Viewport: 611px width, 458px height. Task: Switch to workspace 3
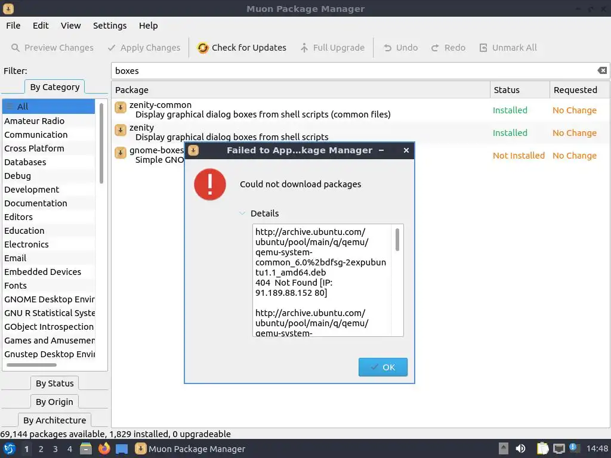click(x=55, y=449)
